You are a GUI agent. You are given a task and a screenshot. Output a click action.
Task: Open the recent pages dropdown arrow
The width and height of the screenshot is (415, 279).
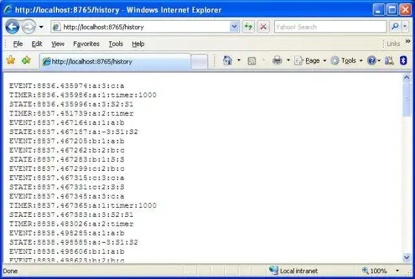click(x=41, y=27)
